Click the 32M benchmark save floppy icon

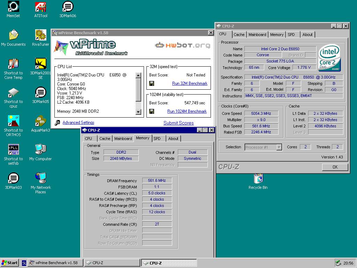(x=152, y=83)
